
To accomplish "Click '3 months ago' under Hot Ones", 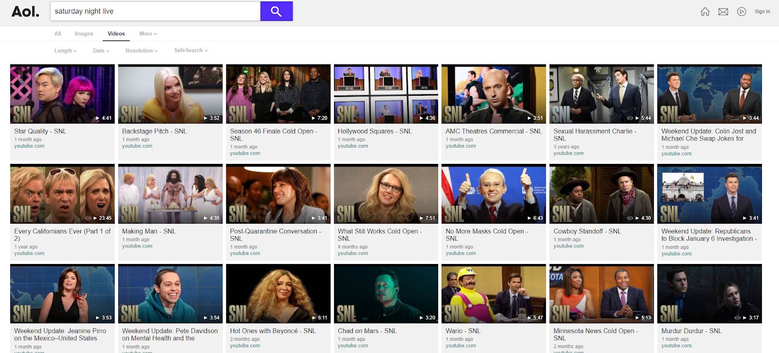I will (x=245, y=339).
